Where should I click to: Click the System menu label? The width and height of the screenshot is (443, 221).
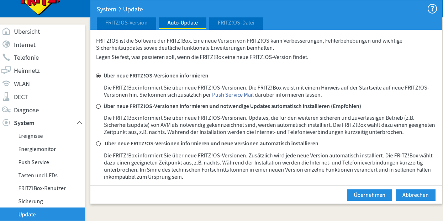(24, 123)
